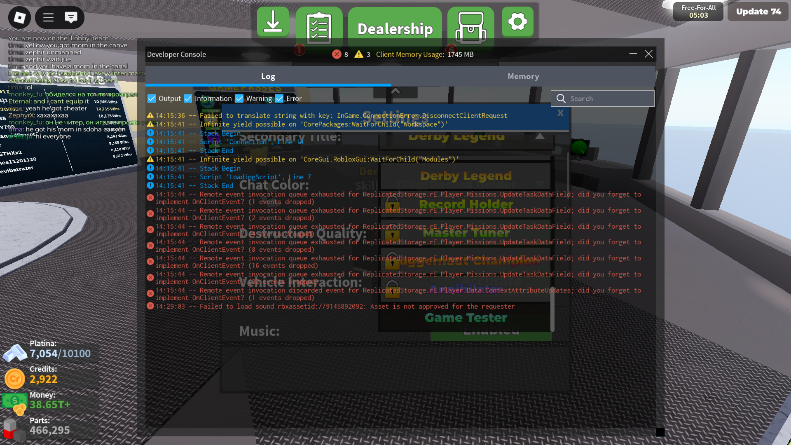Click the Update 74 button
The image size is (791, 445).
[x=758, y=12]
